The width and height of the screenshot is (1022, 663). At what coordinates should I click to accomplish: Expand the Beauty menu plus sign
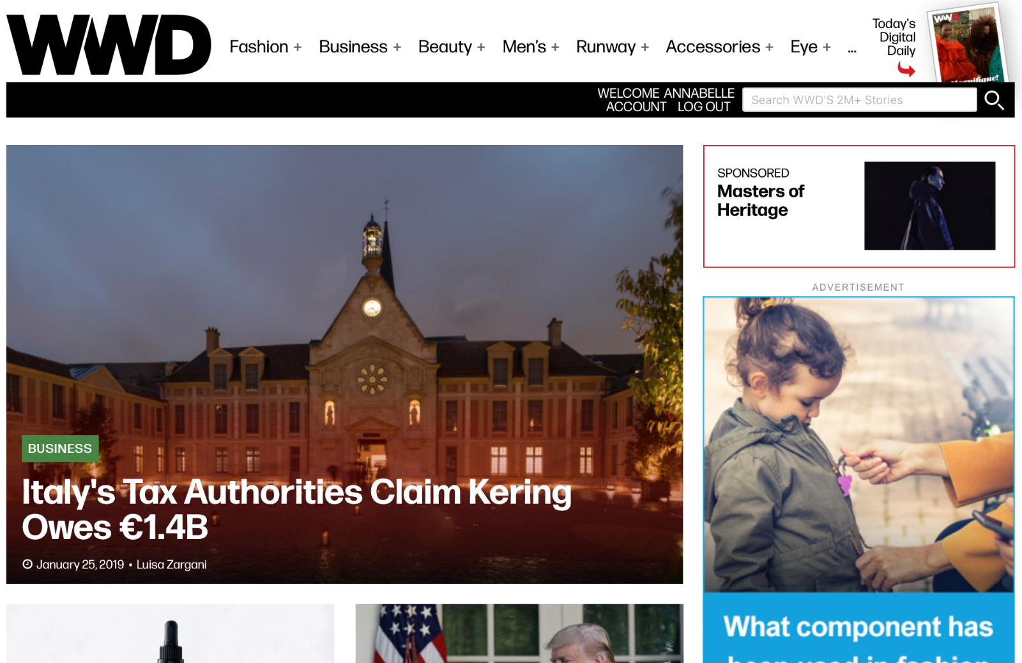click(x=481, y=47)
